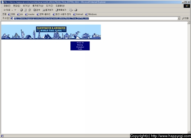
Task: Click the scrollbar down arrow
Action: [x=189, y=132]
